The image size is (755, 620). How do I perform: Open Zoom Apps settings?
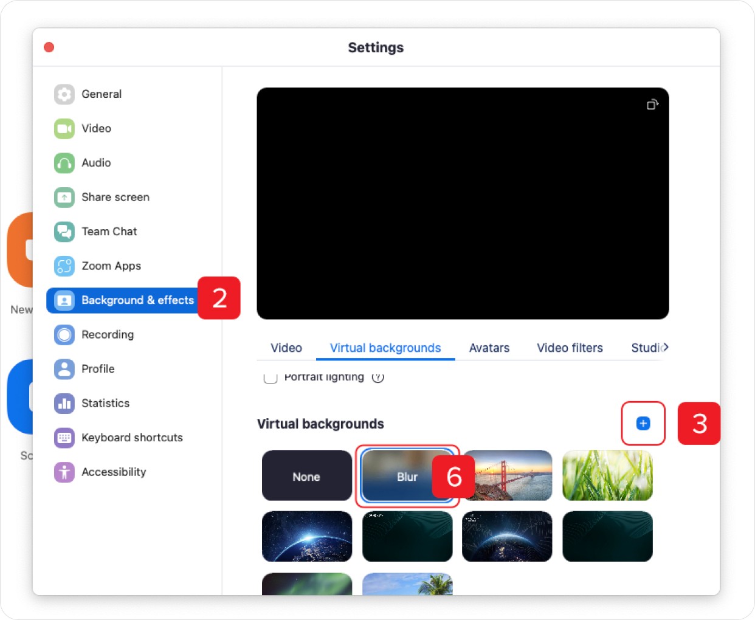pos(97,266)
